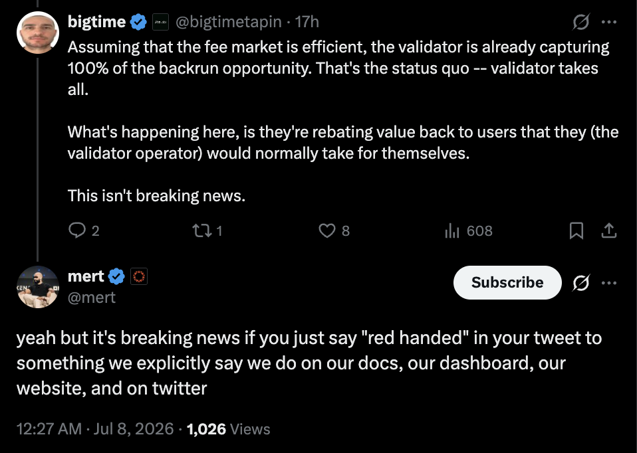Click Grok icon on bigtime's tweet
This screenshot has height=453, width=637.
(x=581, y=22)
